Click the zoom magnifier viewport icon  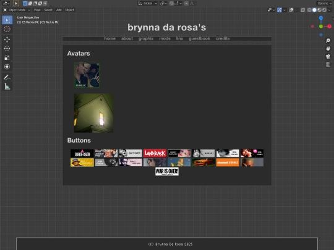(328, 40)
